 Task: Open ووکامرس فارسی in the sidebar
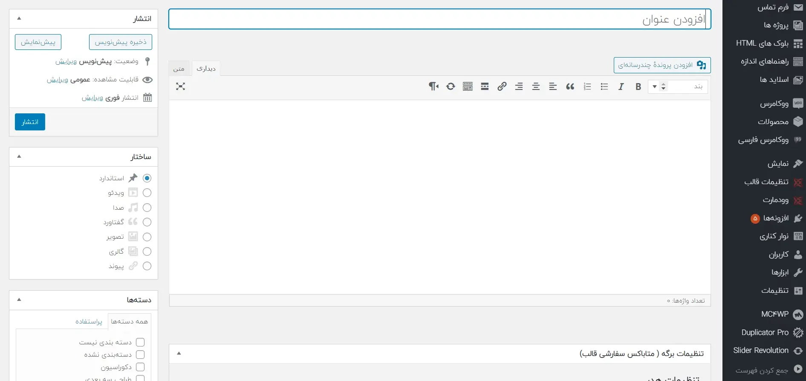pos(764,140)
